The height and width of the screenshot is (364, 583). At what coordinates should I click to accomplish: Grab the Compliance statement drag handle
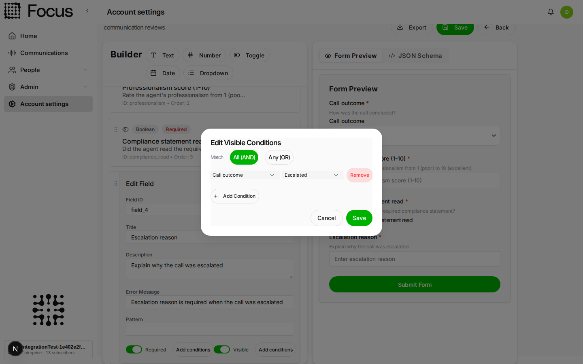(116, 129)
